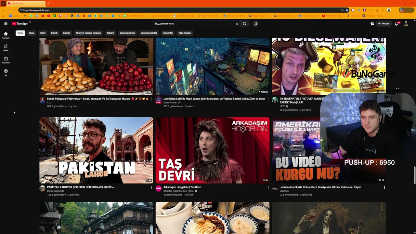Select the Tümü filter chip
Viewport: 416px width, 234px height.
coord(20,33)
